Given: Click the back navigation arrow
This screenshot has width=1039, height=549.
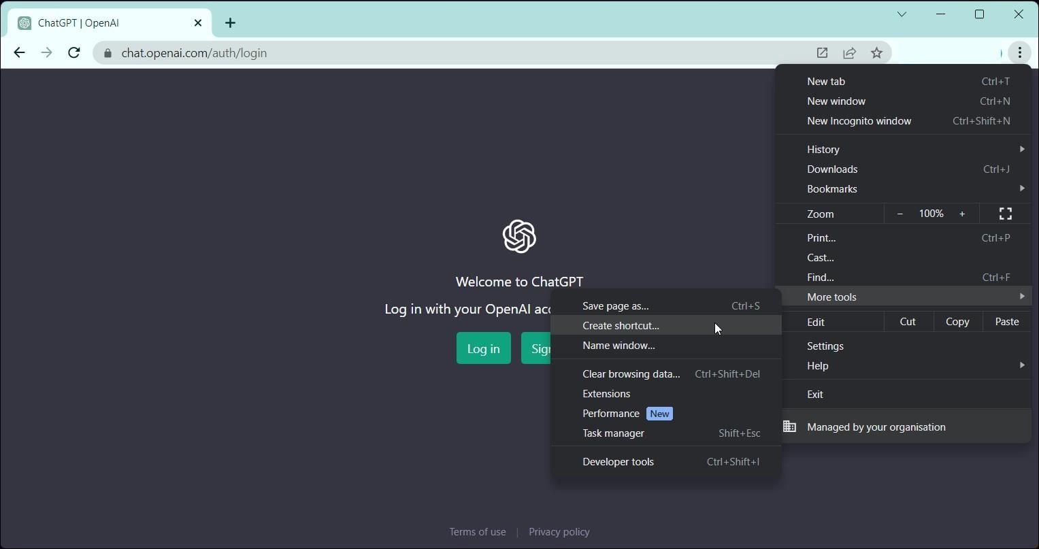Looking at the screenshot, I should [18, 52].
